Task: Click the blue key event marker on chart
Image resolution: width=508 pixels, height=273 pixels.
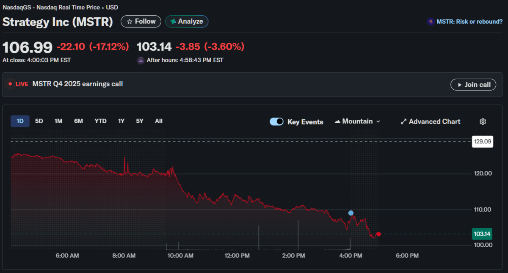Action: (x=351, y=213)
